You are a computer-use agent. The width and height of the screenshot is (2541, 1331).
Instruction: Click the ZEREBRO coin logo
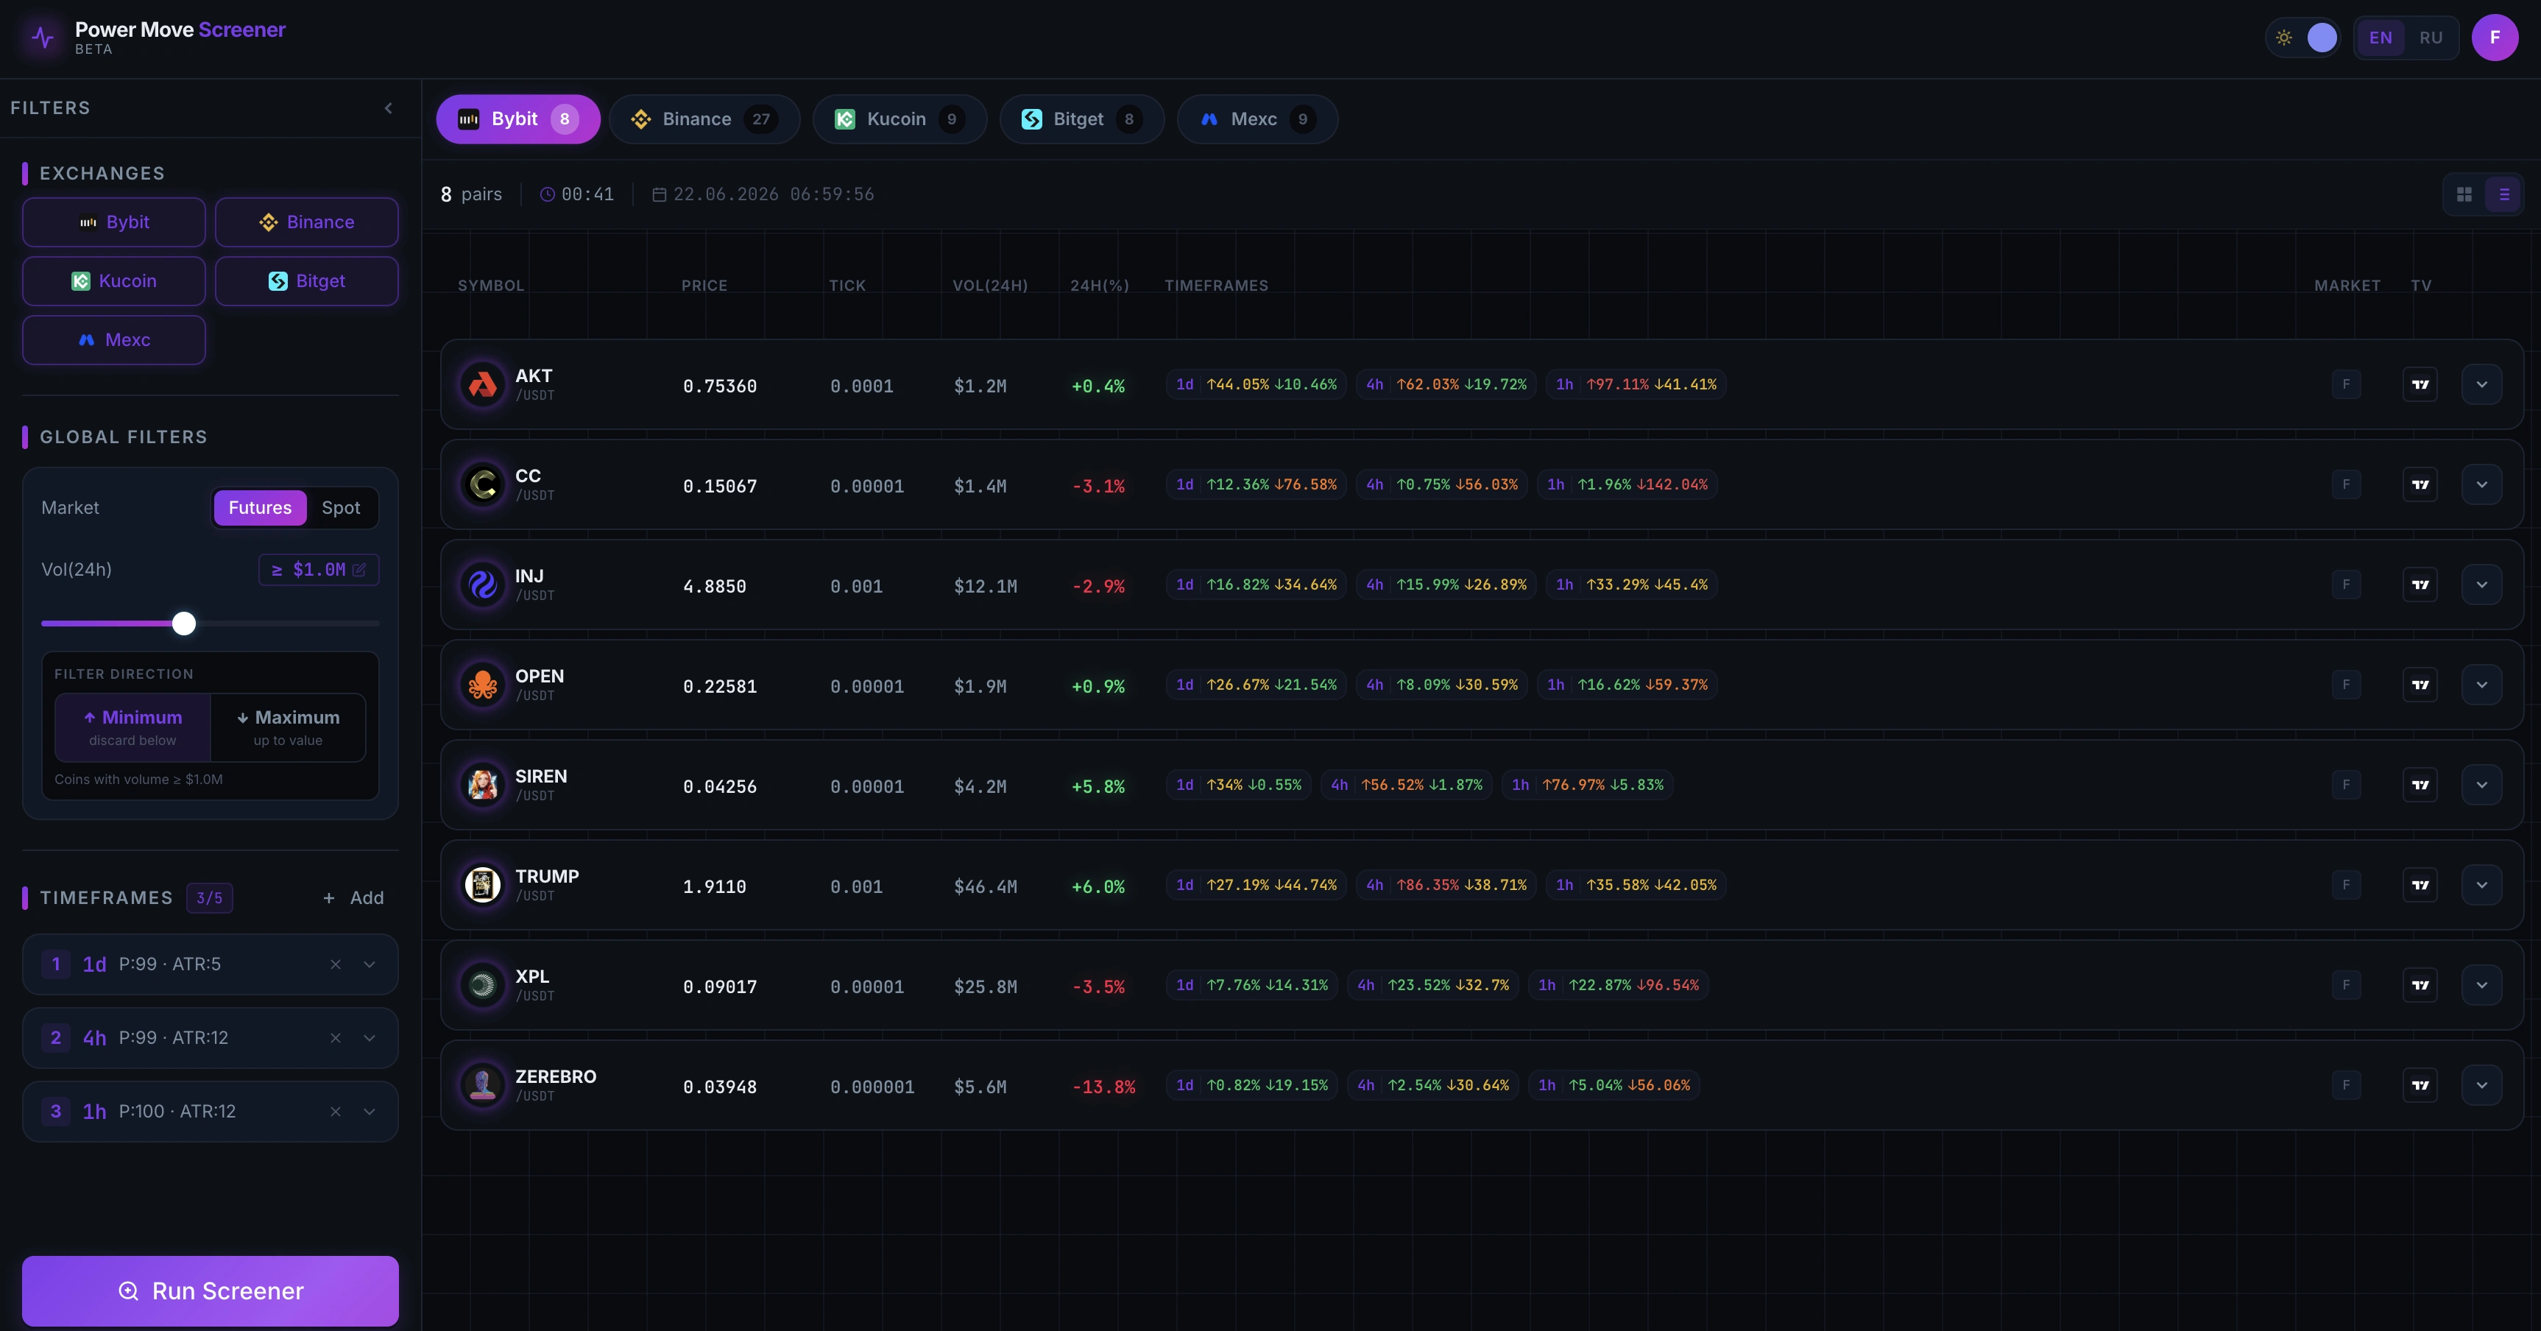pyautogui.click(x=482, y=1085)
